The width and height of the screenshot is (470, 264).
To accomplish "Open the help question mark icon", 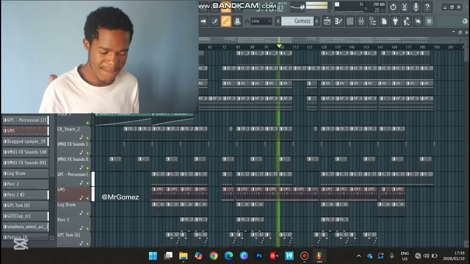I will click(427, 7).
